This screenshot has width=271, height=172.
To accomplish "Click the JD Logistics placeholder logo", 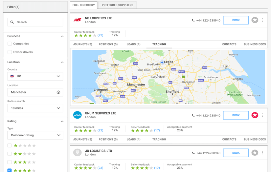I will tap(78, 153).
